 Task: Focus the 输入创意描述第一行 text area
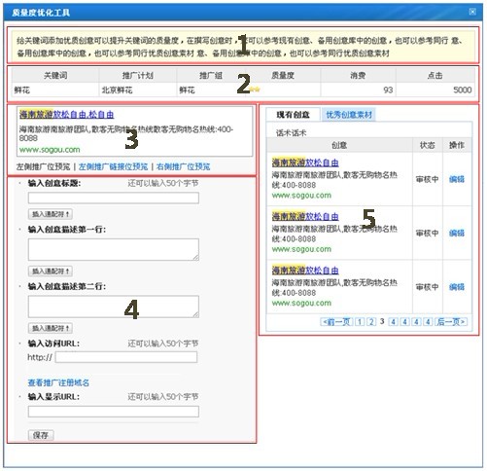(114, 249)
